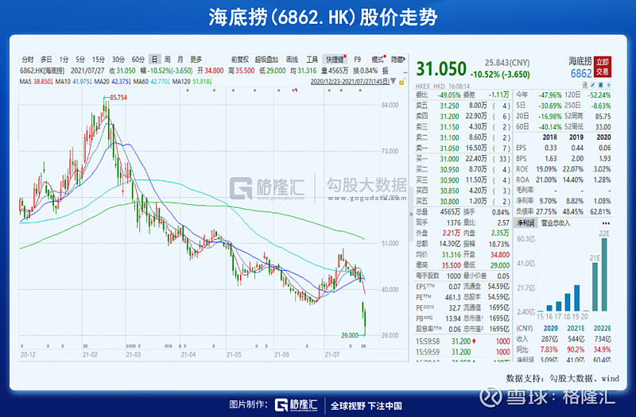Select the 15分 period
Image resolution: width=636 pixels, height=417 pixels.
98,60
